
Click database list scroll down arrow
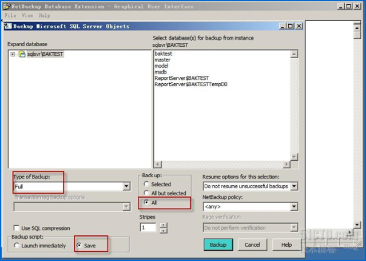click(x=294, y=157)
